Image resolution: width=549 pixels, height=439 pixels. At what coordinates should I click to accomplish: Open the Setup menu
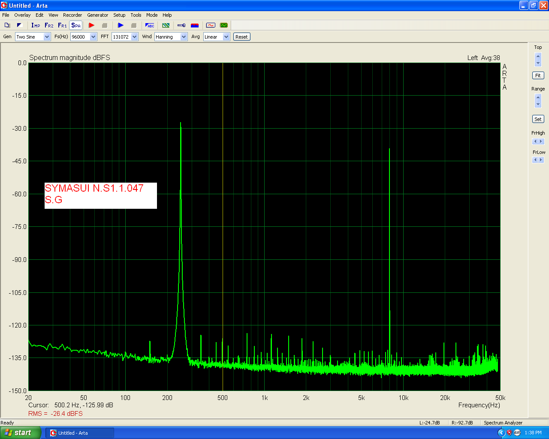point(119,15)
